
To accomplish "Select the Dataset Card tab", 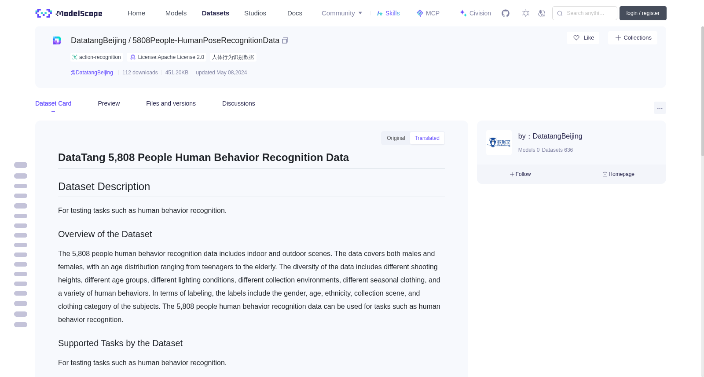I will click(53, 103).
